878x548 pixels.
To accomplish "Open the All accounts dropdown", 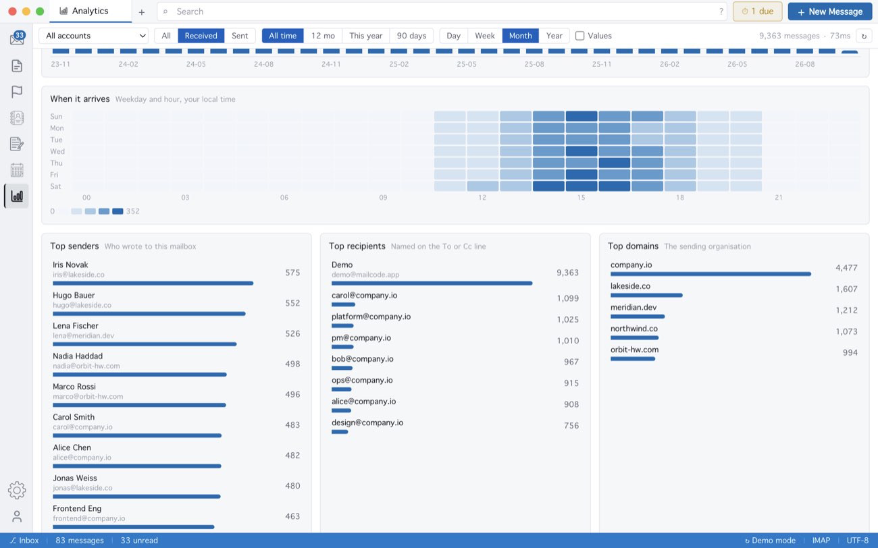I will 94,36.
